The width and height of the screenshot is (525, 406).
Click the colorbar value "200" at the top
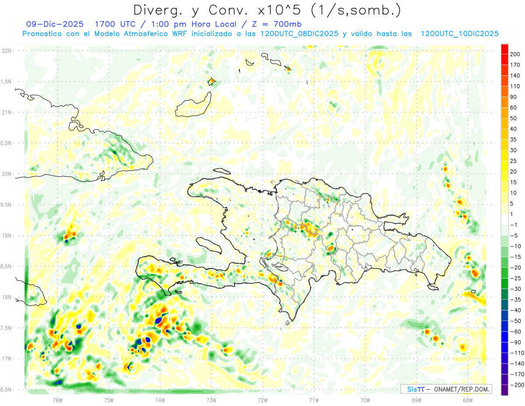coord(515,54)
